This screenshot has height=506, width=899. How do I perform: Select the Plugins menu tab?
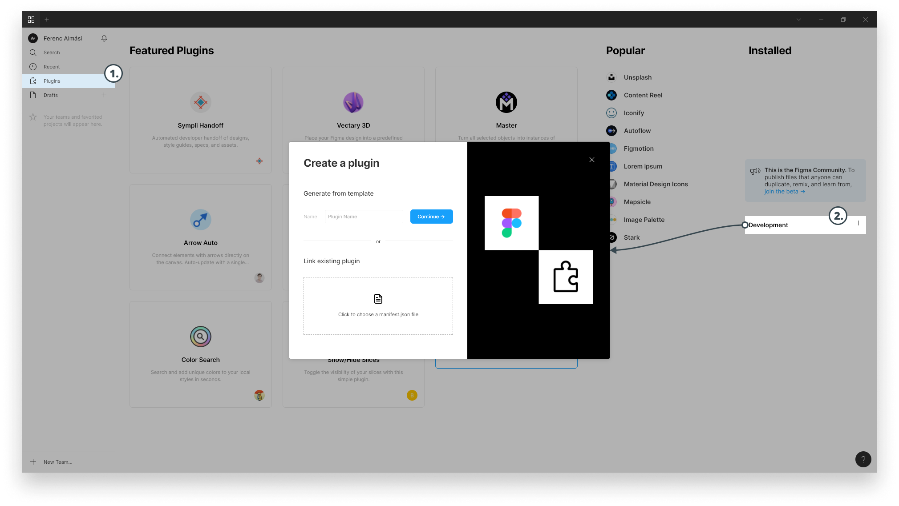tap(51, 81)
